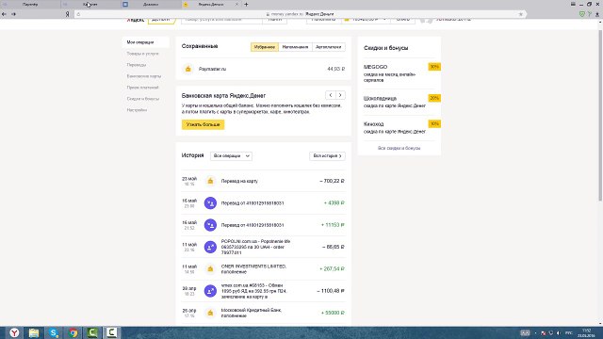Open the green shield Protect icon
The width and height of the screenshot is (603, 339).
click(x=582, y=14)
